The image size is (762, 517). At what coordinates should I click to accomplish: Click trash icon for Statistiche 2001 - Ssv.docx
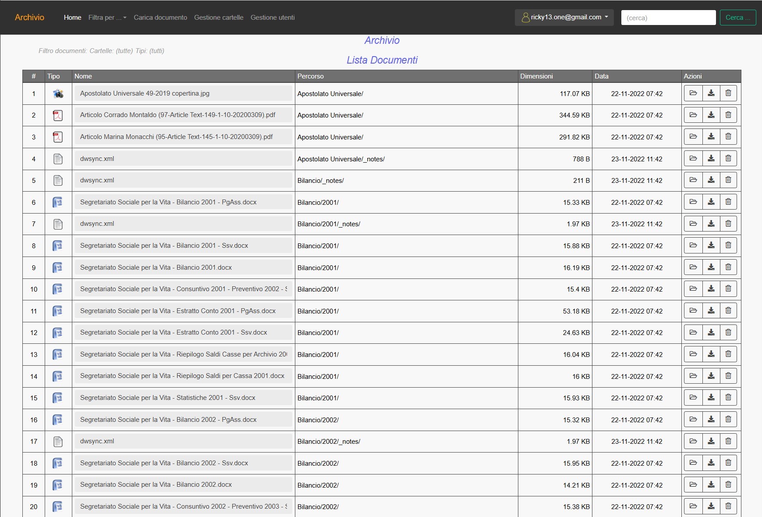point(728,398)
